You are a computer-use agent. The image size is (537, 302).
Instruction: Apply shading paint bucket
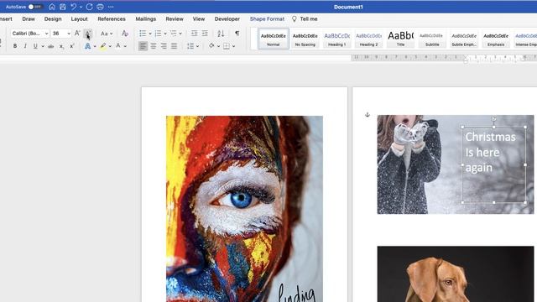tap(211, 46)
